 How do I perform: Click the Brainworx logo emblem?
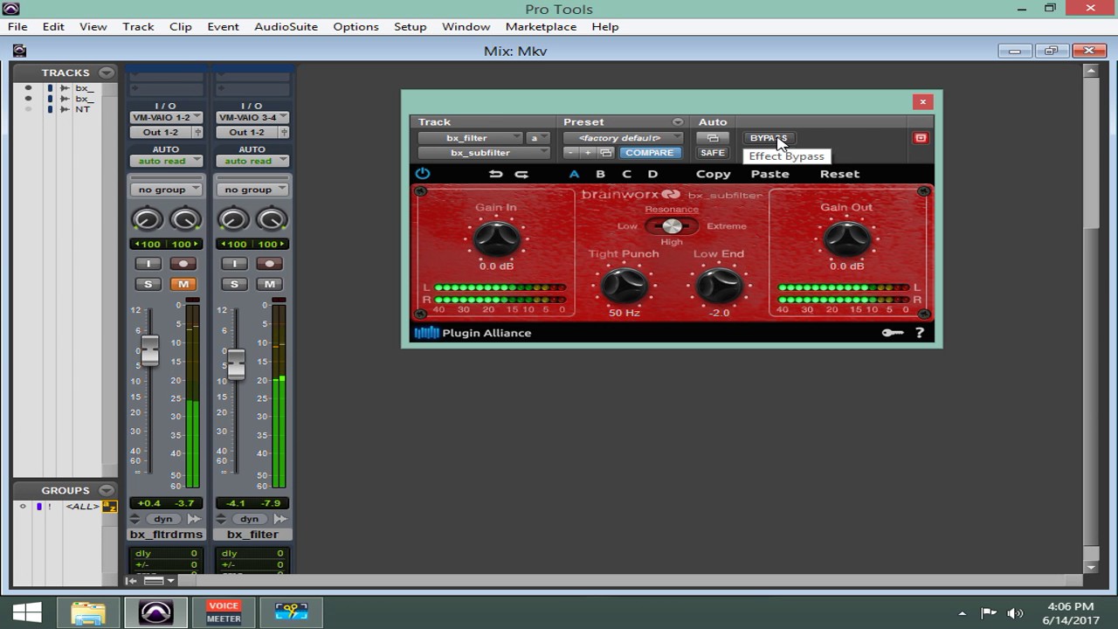tap(671, 195)
